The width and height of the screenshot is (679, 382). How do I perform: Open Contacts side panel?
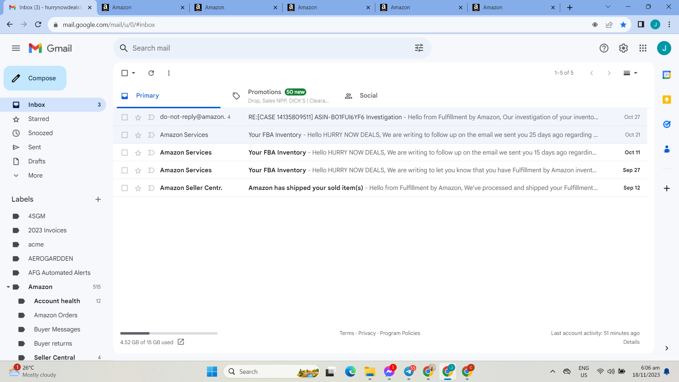(667, 149)
